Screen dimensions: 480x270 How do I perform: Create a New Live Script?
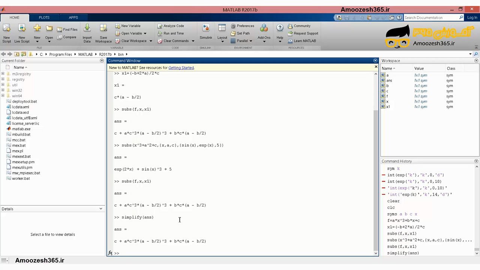[x=22, y=33]
